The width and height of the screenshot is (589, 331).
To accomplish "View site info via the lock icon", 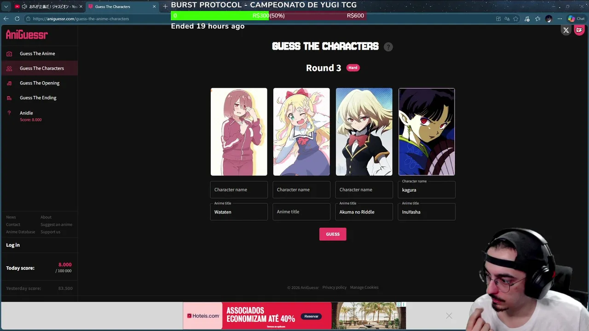I will [28, 19].
